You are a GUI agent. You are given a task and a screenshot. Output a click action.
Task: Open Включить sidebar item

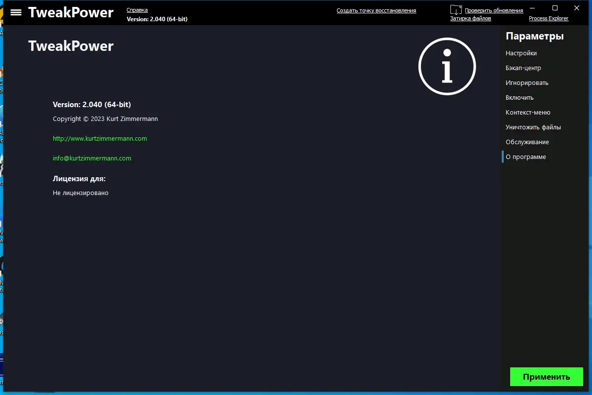pyautogui.click(x=519, y=98)
